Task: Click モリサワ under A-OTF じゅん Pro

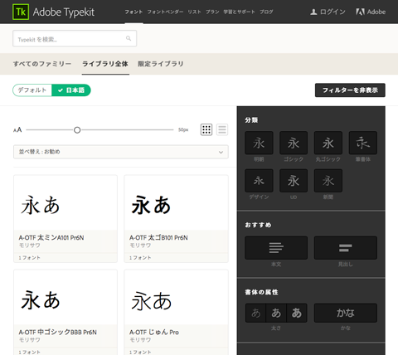Action: click(x=140, y=340)
